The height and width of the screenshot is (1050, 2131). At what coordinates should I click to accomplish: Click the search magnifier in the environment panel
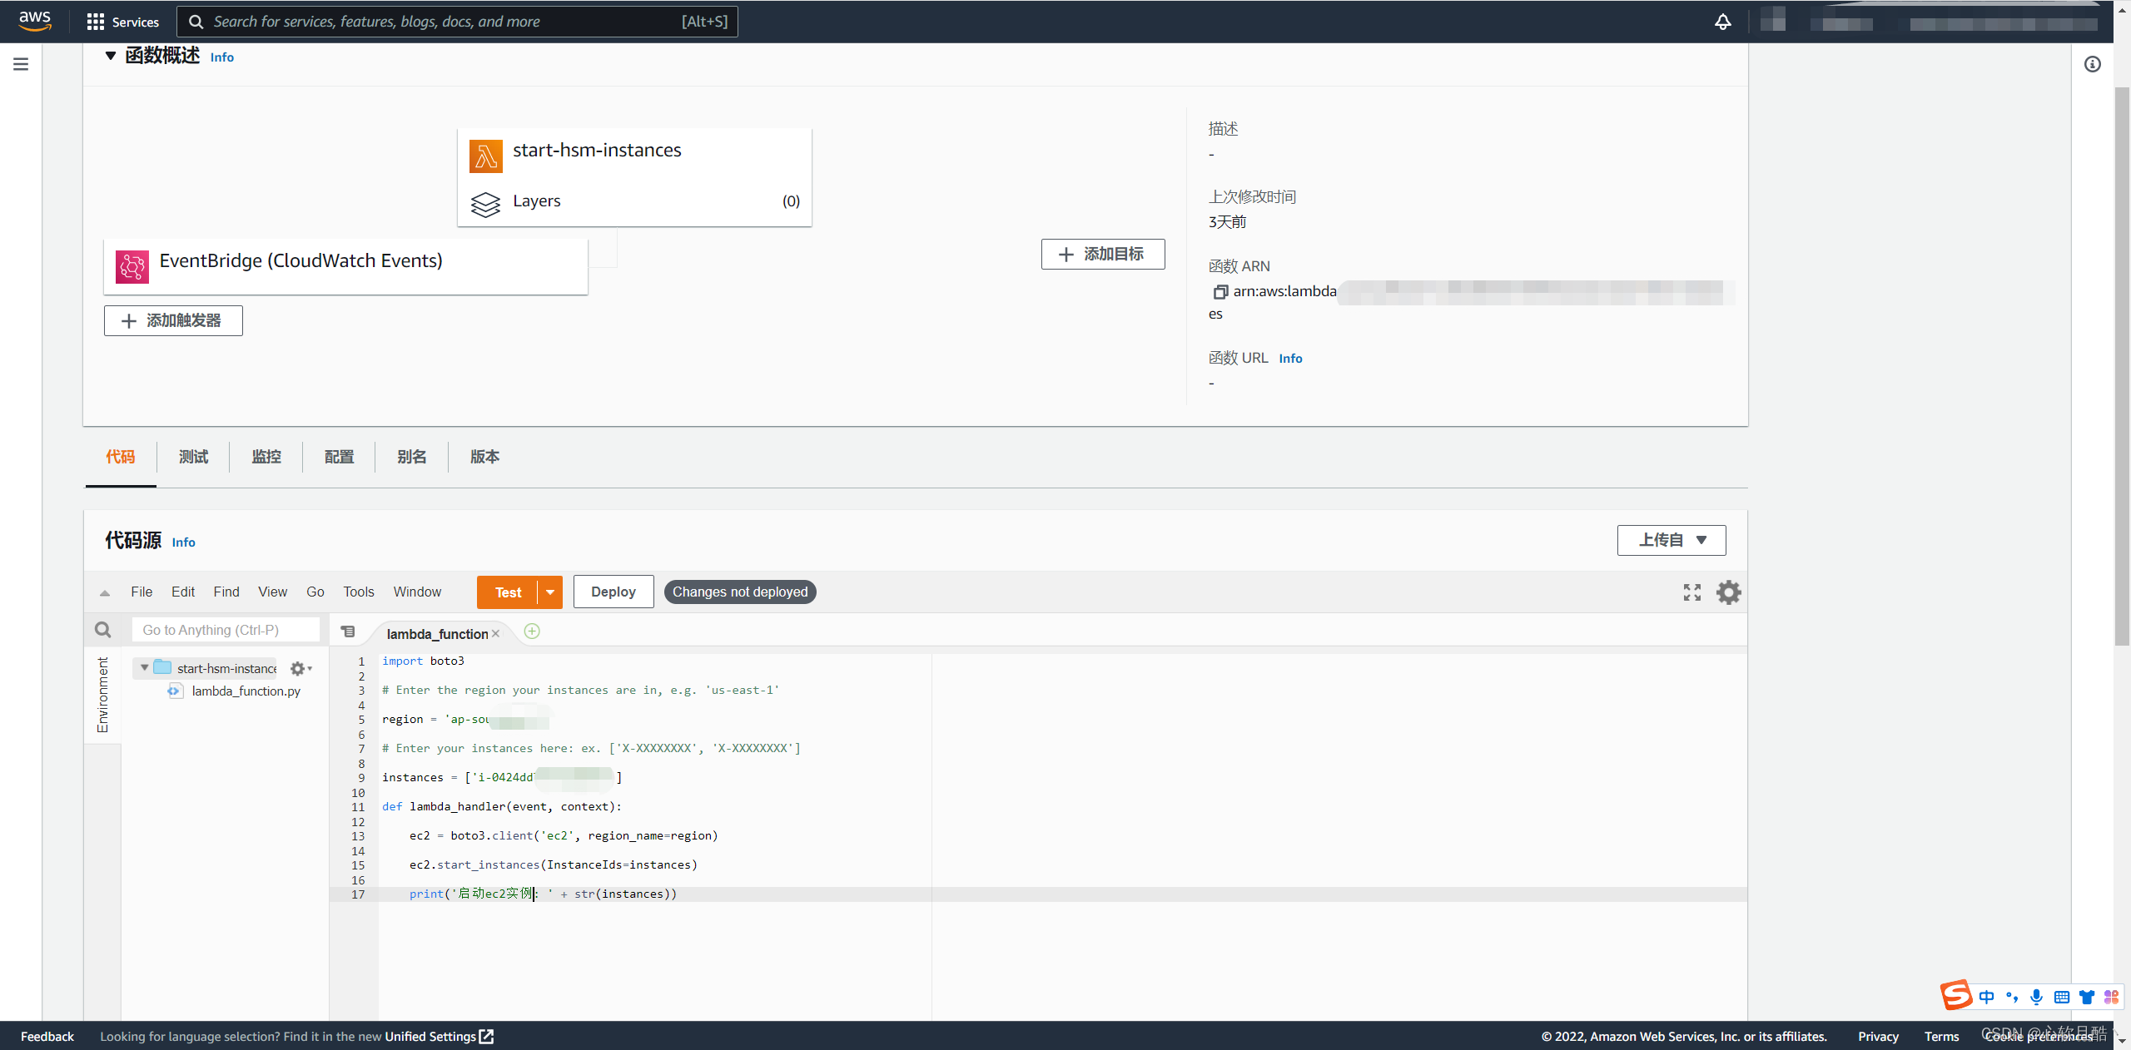pyautogui.click(x=103, y=630)
